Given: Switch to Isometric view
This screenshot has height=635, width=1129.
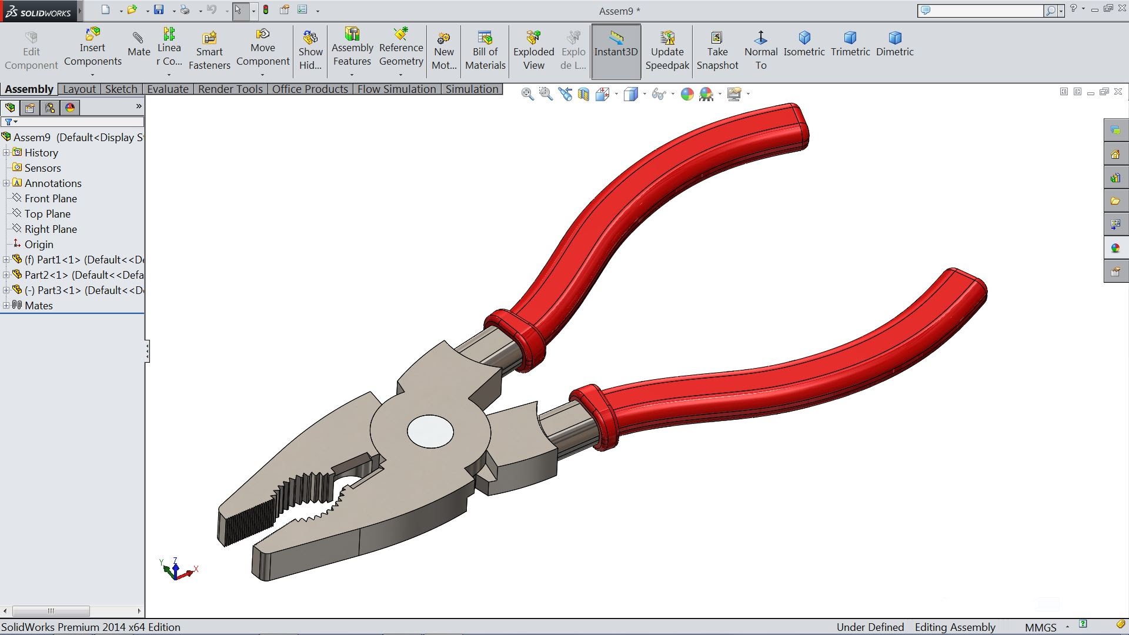Looking at the screenshot, I should tap(804, 45).
